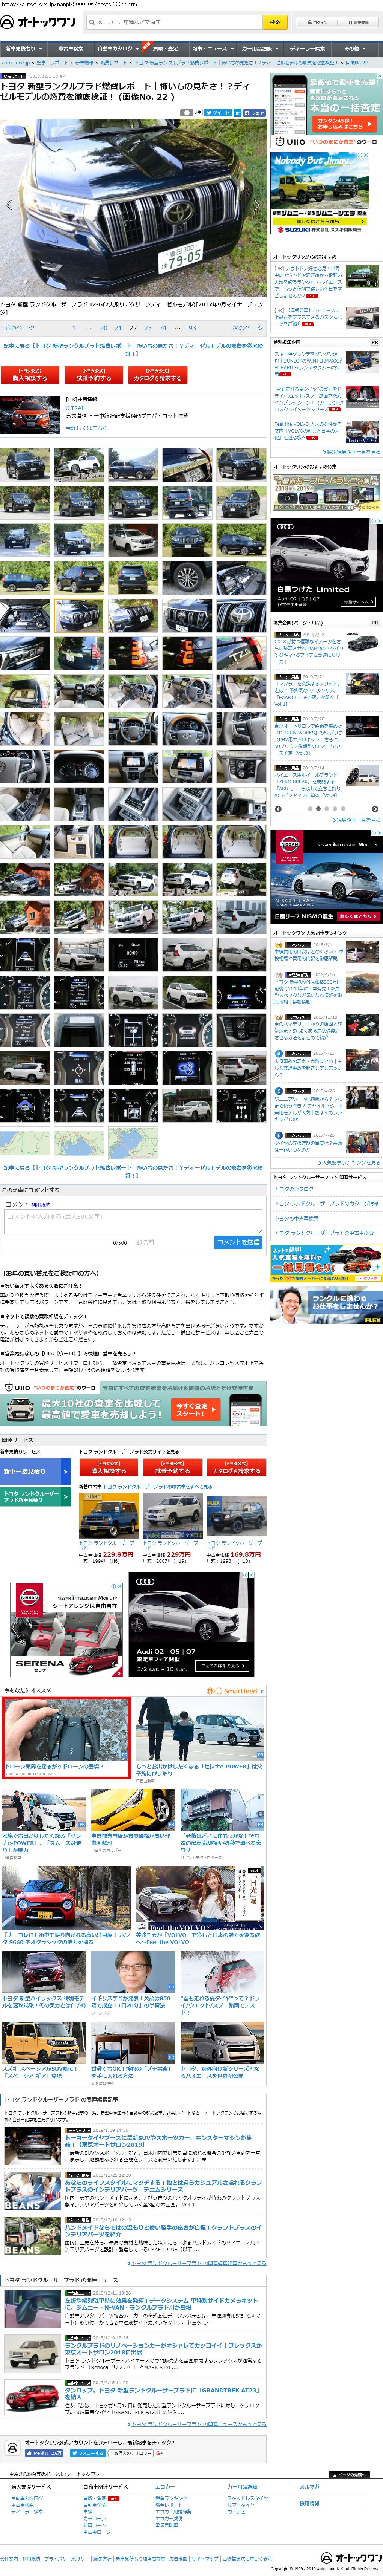
Task: Show previous photo with left arrow
Action: 9,205
